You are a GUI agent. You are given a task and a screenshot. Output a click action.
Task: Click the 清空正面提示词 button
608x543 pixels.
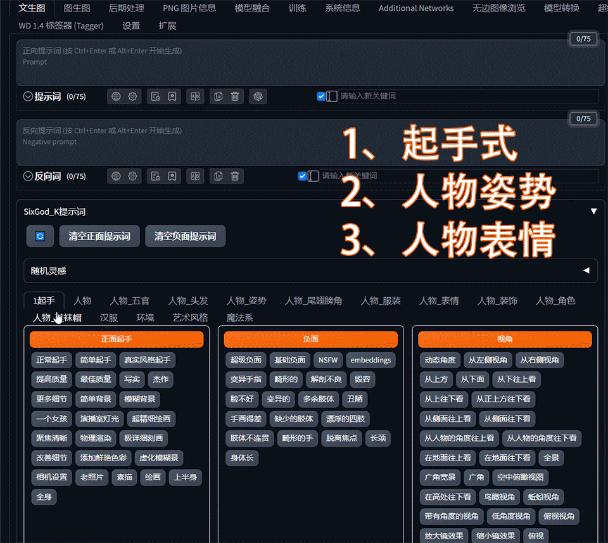(99, 236)
